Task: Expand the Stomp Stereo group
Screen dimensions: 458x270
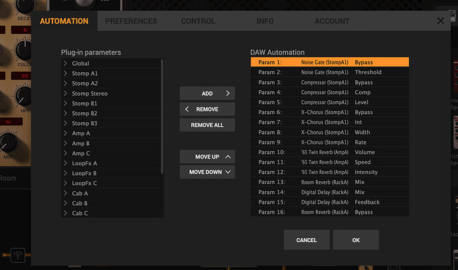Action: click(x=65, y=94)
